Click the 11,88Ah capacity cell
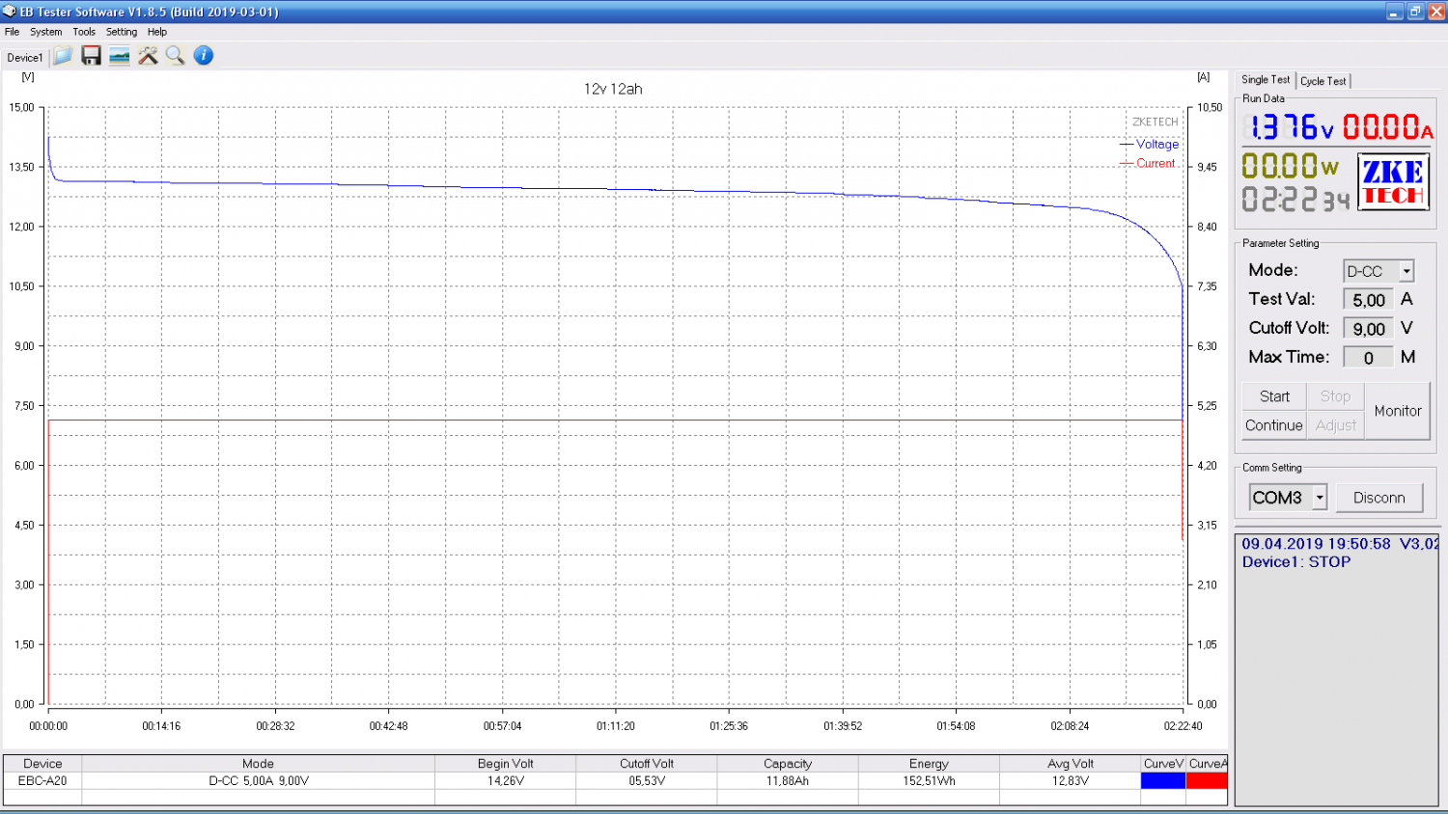This screenshot has height=814, width=1448. click(788, 781)
